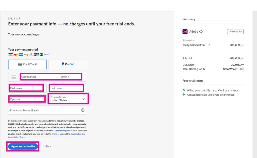Click the AMEX card icon
The image size is (257, 158).
[x=21, y=55]
